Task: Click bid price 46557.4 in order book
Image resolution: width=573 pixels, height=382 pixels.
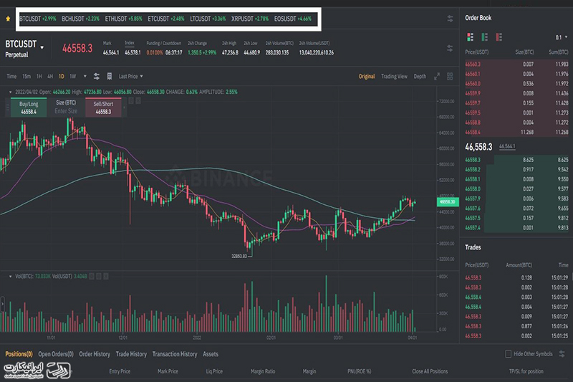Action: (x=473, y=227)
